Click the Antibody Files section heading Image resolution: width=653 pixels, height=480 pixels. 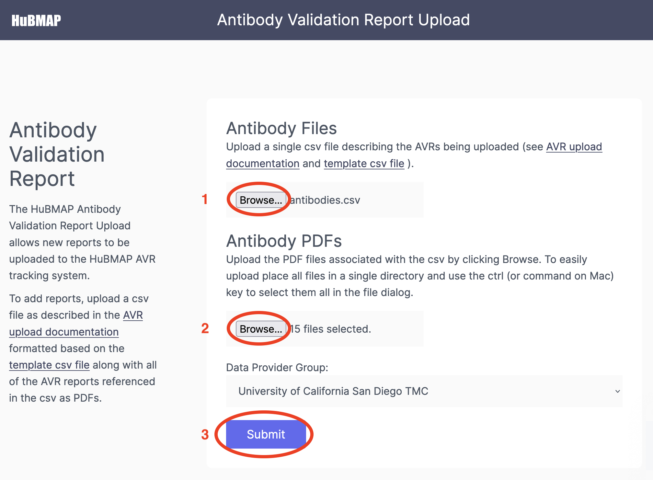[281, 128]
